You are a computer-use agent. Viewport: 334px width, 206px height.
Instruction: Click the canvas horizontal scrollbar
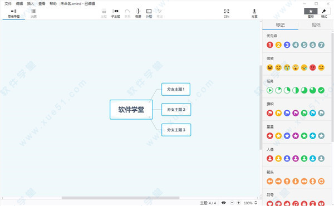pyautogui.click(x=121, y=198)
